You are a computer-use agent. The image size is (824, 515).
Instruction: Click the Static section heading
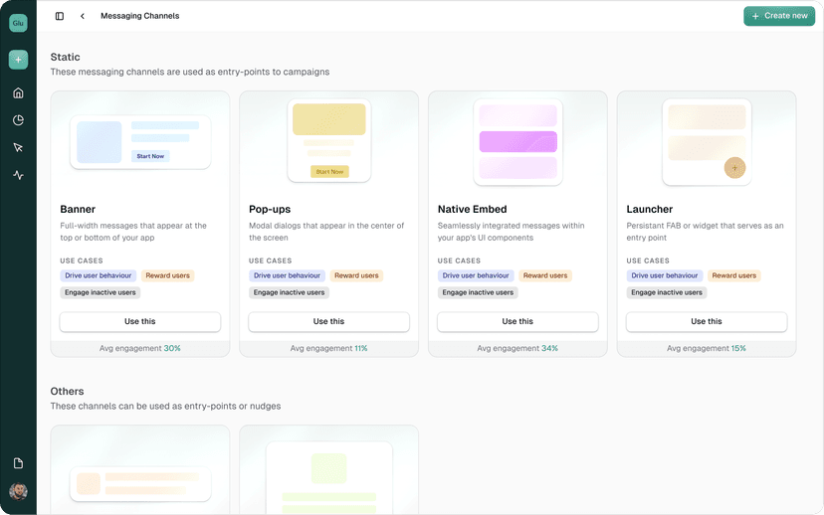click(65, 58)
